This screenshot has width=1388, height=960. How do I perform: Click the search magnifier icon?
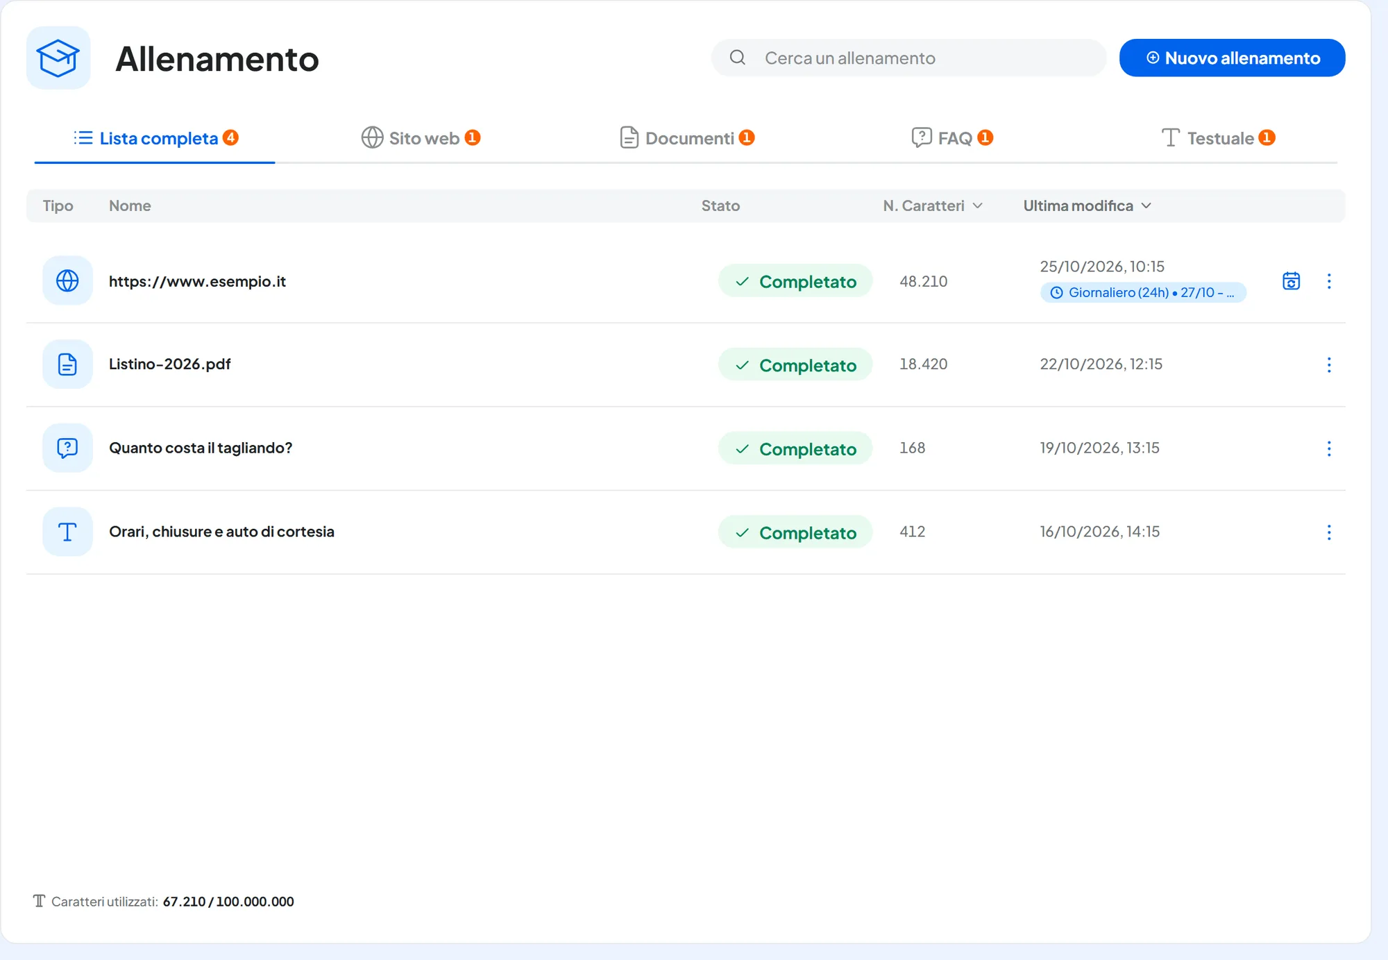point(738,58)
